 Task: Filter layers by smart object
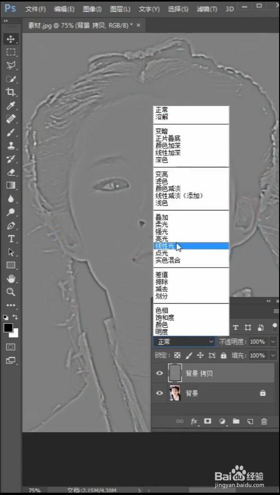[261, 328]
